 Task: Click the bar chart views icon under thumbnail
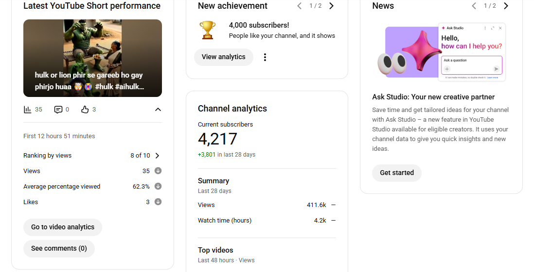28,110
